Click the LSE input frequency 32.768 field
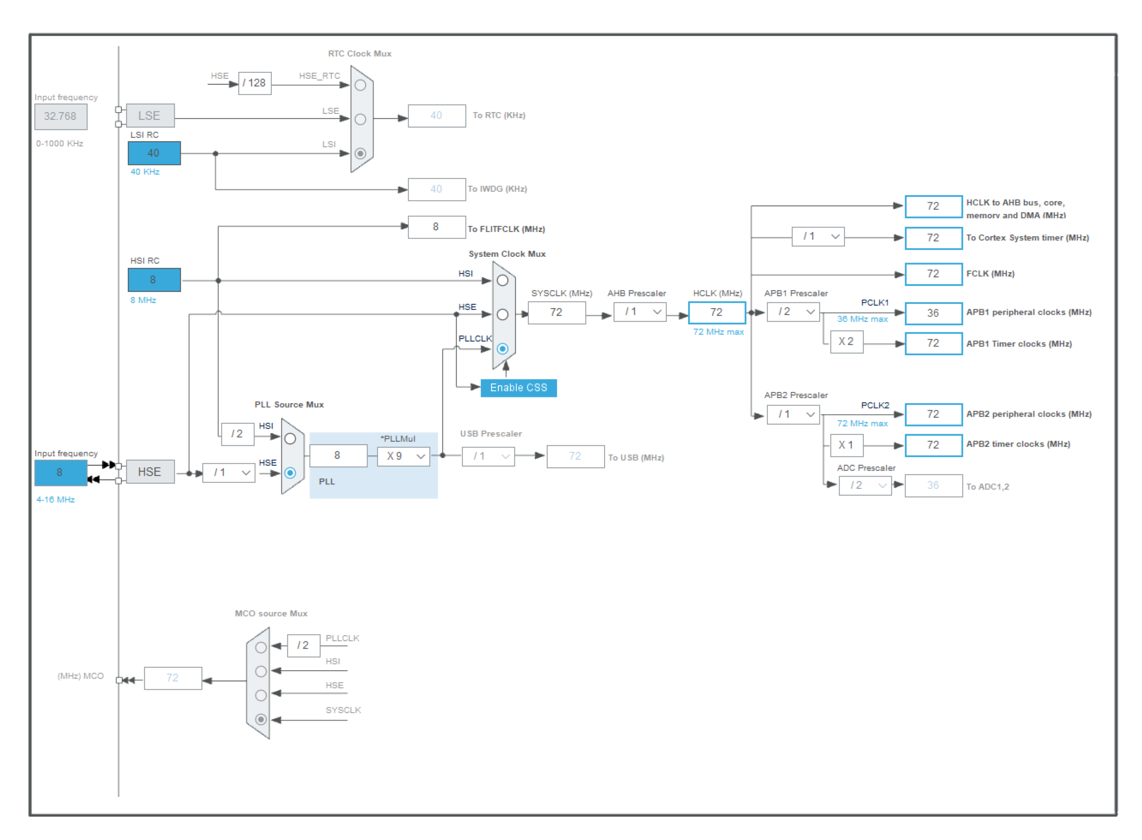1142x840 pixels. (x=61, y=116)
